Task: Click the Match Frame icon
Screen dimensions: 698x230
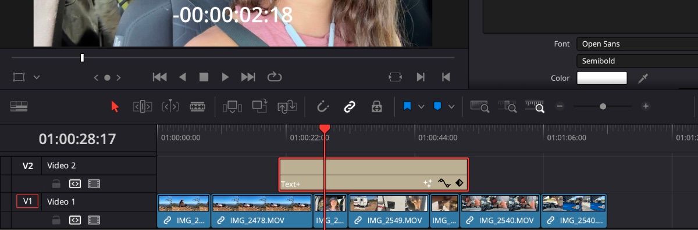Action: coord(395,77)
